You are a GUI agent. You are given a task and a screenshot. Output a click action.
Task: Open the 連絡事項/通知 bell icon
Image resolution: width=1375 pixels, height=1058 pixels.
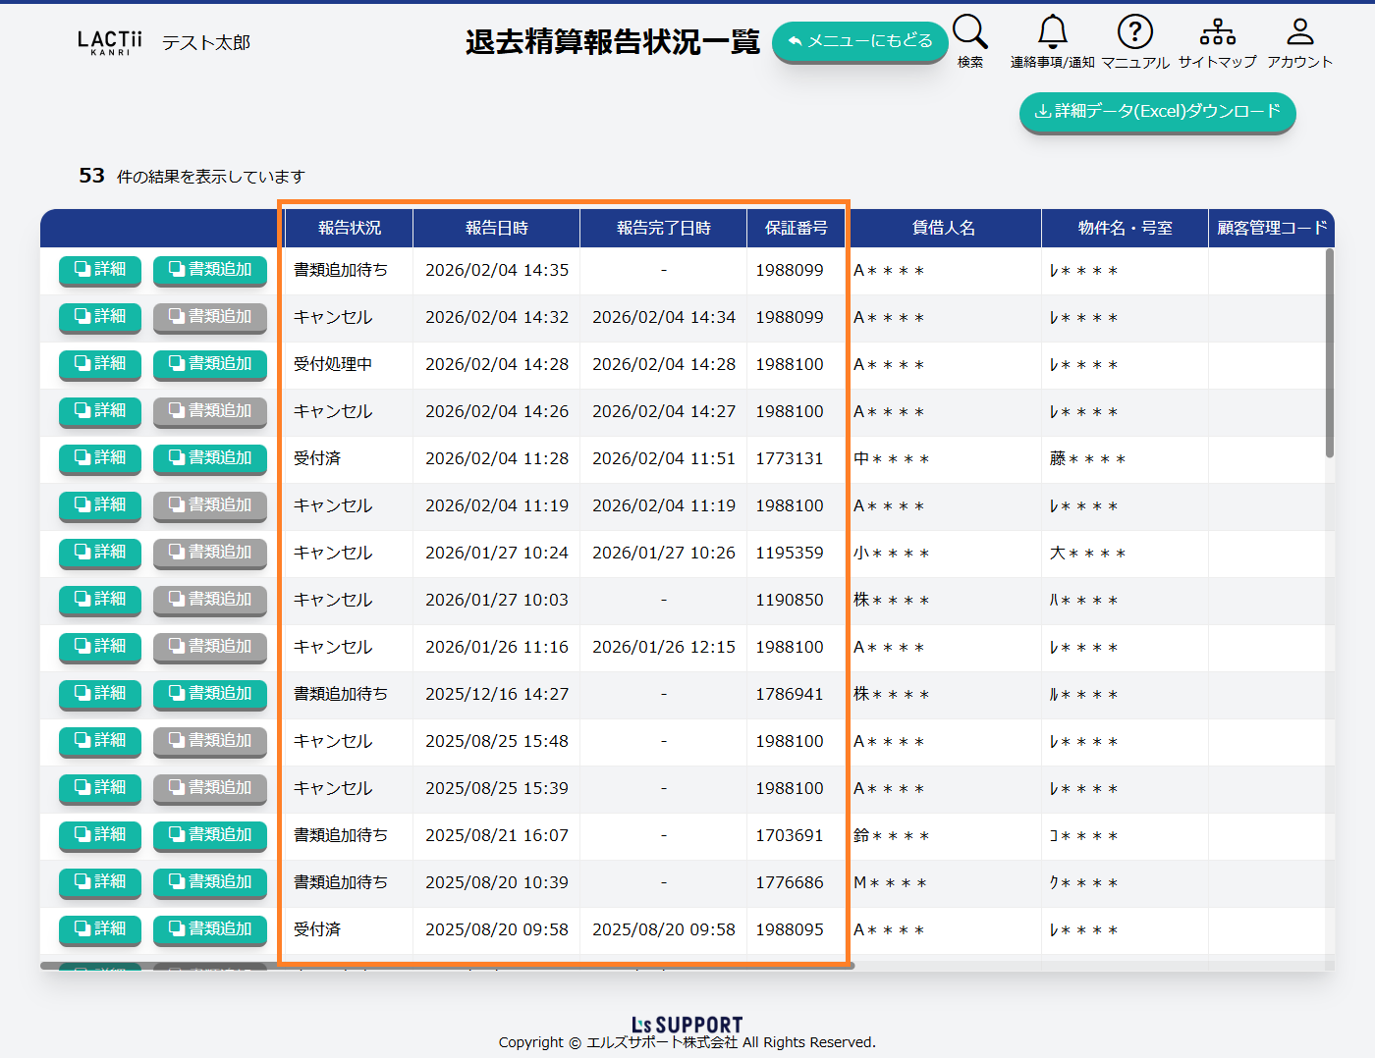tap(1052, 33)
